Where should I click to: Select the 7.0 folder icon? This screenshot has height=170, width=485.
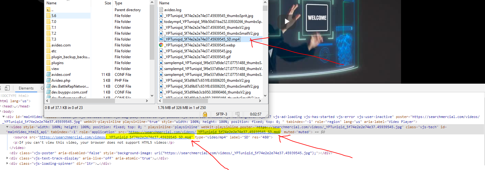pos(48,22)
